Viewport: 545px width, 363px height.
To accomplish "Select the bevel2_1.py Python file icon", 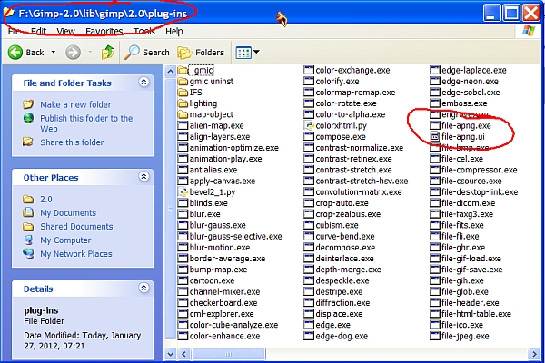I will [183, 191].
